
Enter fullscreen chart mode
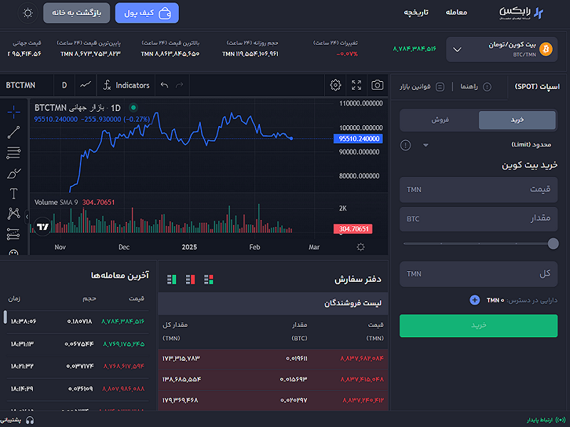[357, 85]
